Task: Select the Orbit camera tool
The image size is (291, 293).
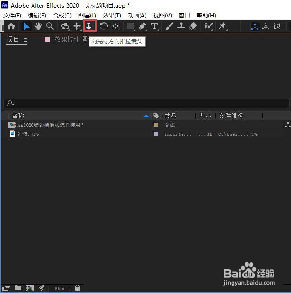Action: coord(65,26)
